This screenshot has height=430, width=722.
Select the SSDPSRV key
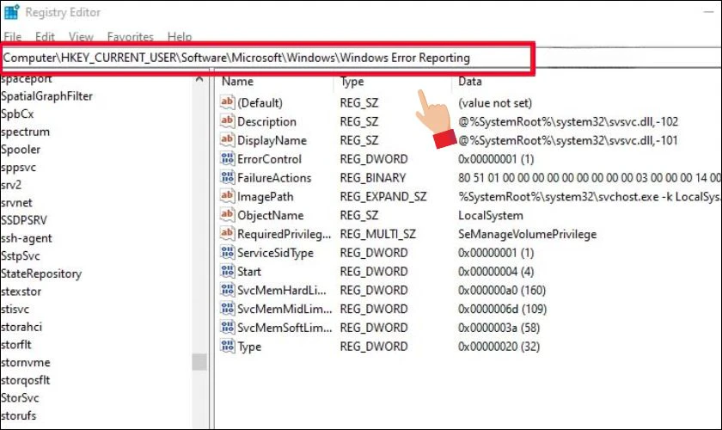pyautogui.click(x=24, y=221)
